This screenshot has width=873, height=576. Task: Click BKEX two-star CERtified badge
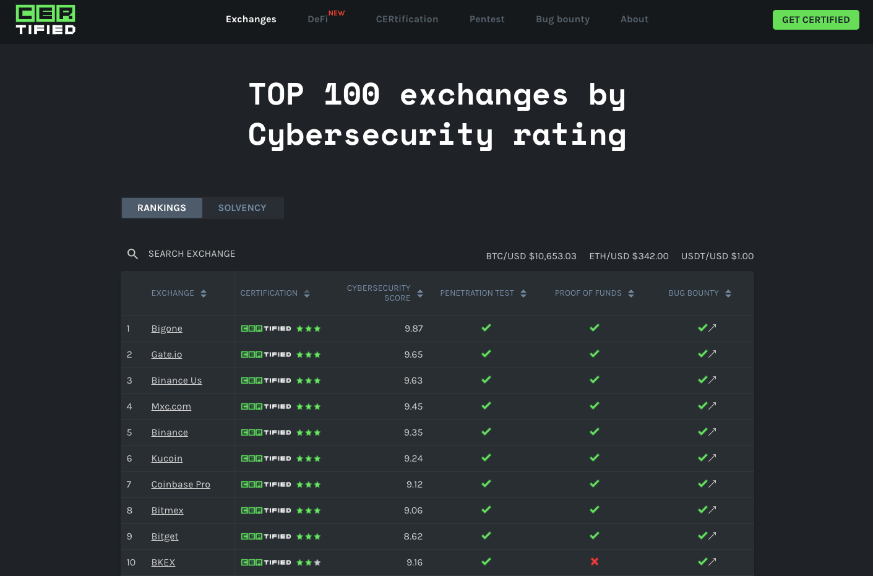(x=281, y=562)
